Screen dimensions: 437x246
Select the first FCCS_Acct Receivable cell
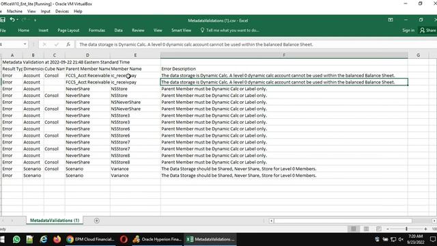coord(87,75)
